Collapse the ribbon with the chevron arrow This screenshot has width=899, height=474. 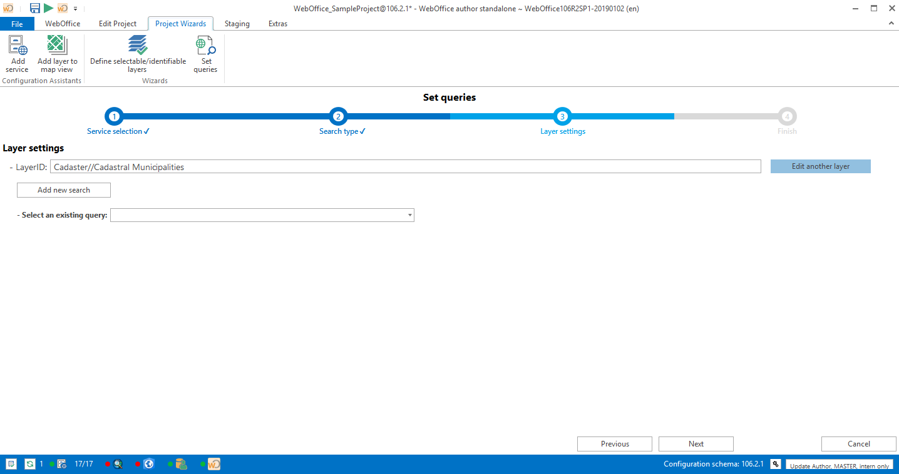coord(891,23)
